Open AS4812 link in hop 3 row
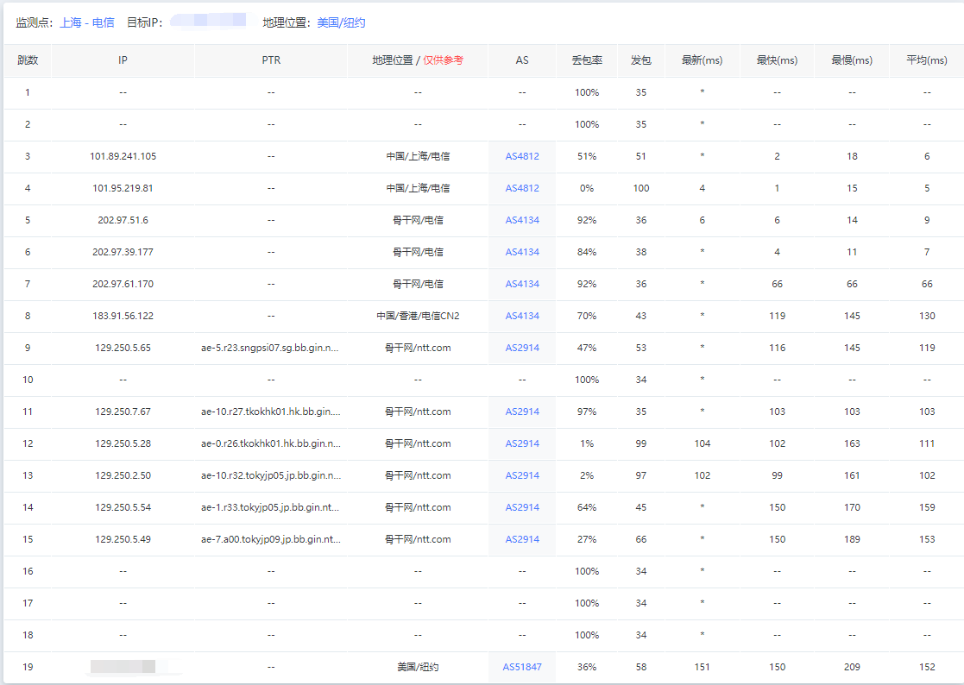The height and width of the screenshot is (685, 964). click(x=522, y=156)
